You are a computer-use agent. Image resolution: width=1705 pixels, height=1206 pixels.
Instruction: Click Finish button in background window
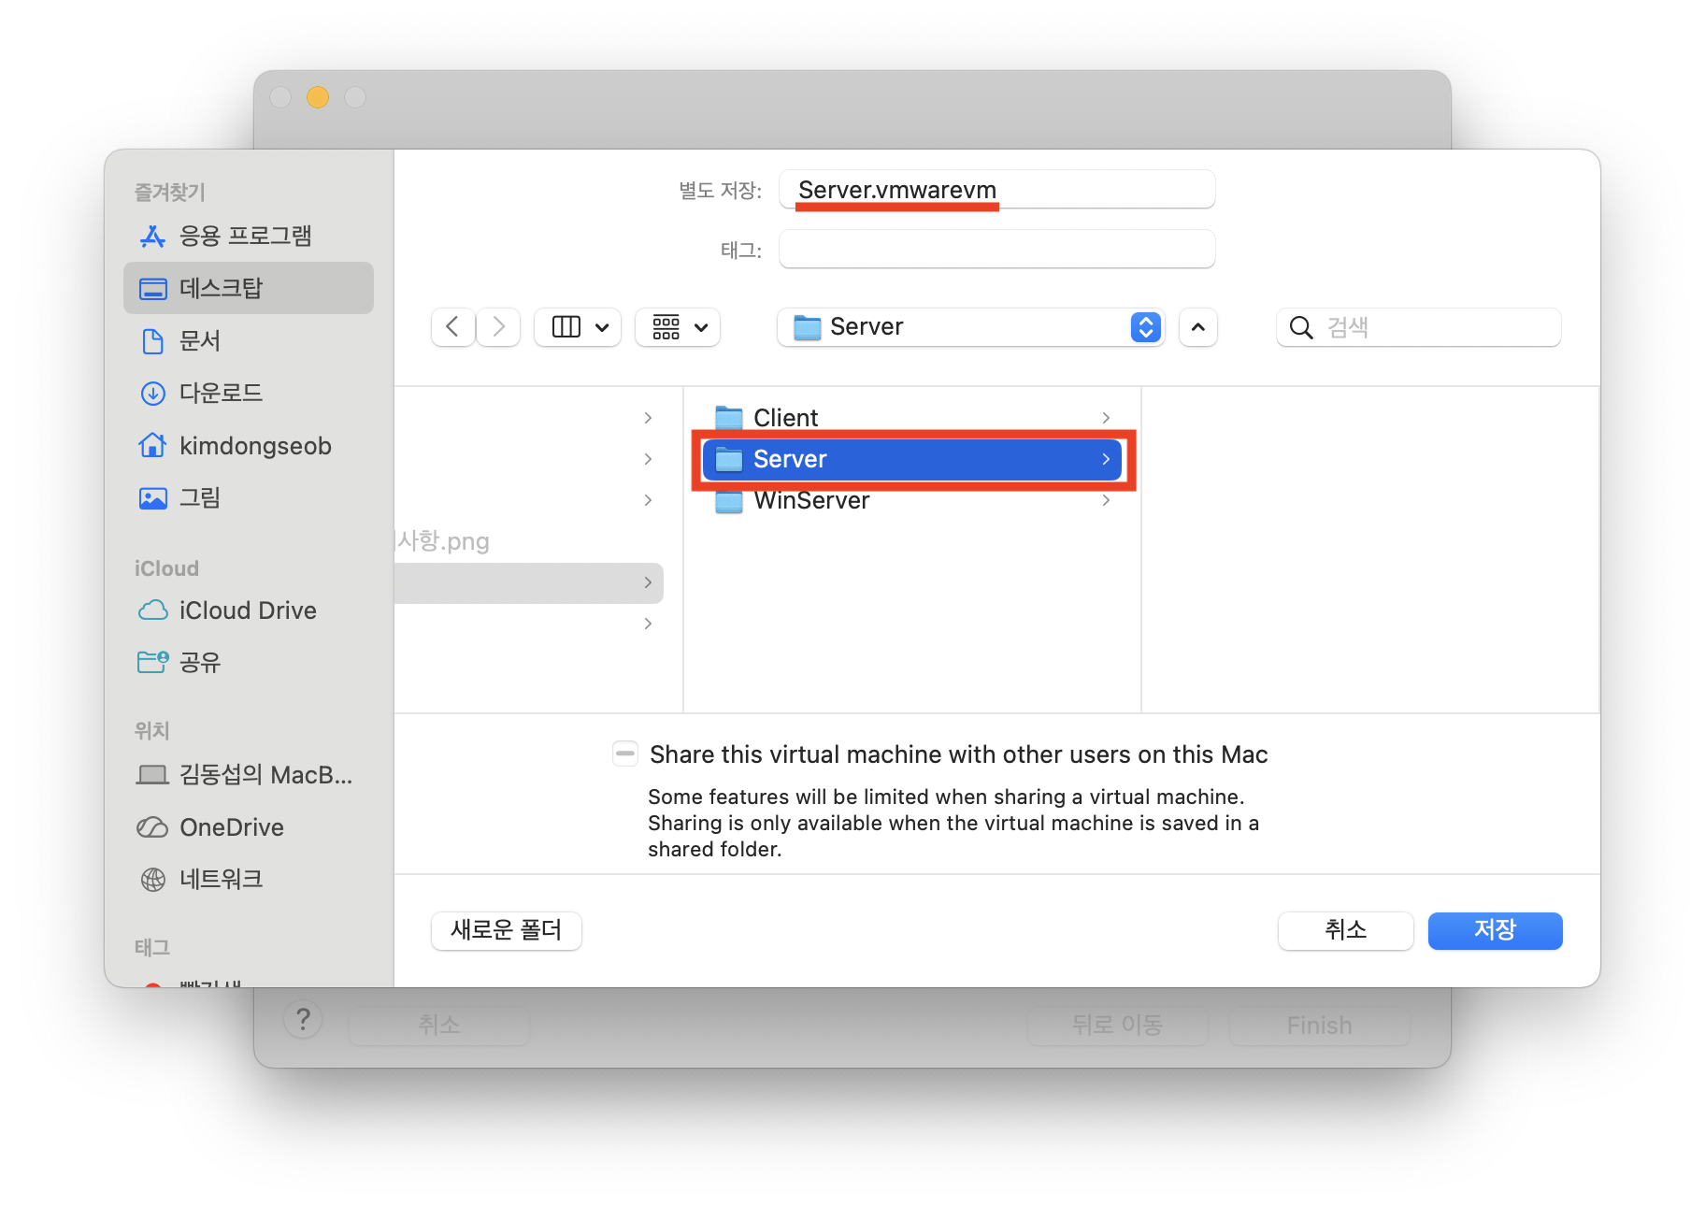click(1319, 1026)
